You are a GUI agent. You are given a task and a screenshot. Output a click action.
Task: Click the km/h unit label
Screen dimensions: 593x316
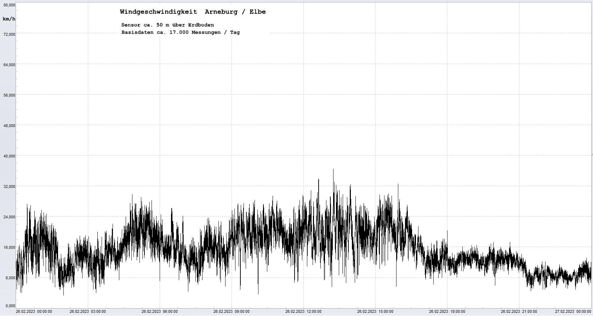[x=9, y=19]
